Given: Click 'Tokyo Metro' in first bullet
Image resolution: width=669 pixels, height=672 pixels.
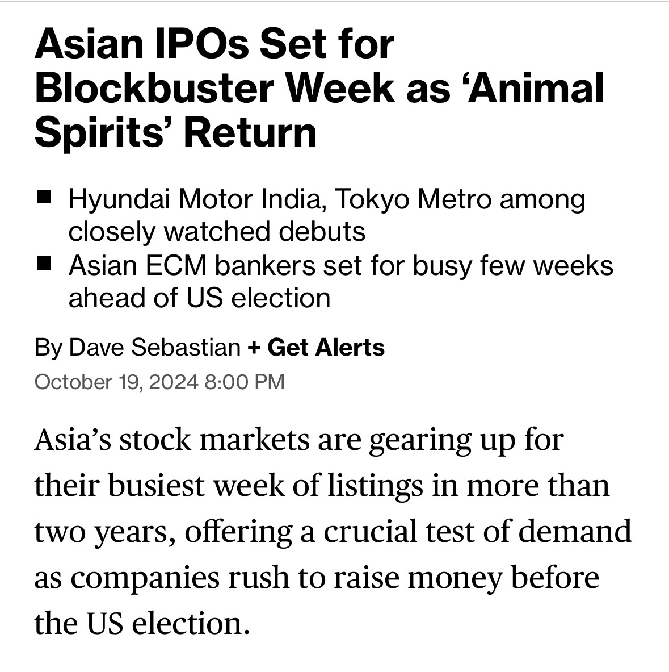Looking at the screenshot, I should tap(413, 200).
